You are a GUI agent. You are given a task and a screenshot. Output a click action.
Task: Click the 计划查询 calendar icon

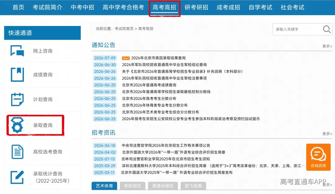click(17, 99)
